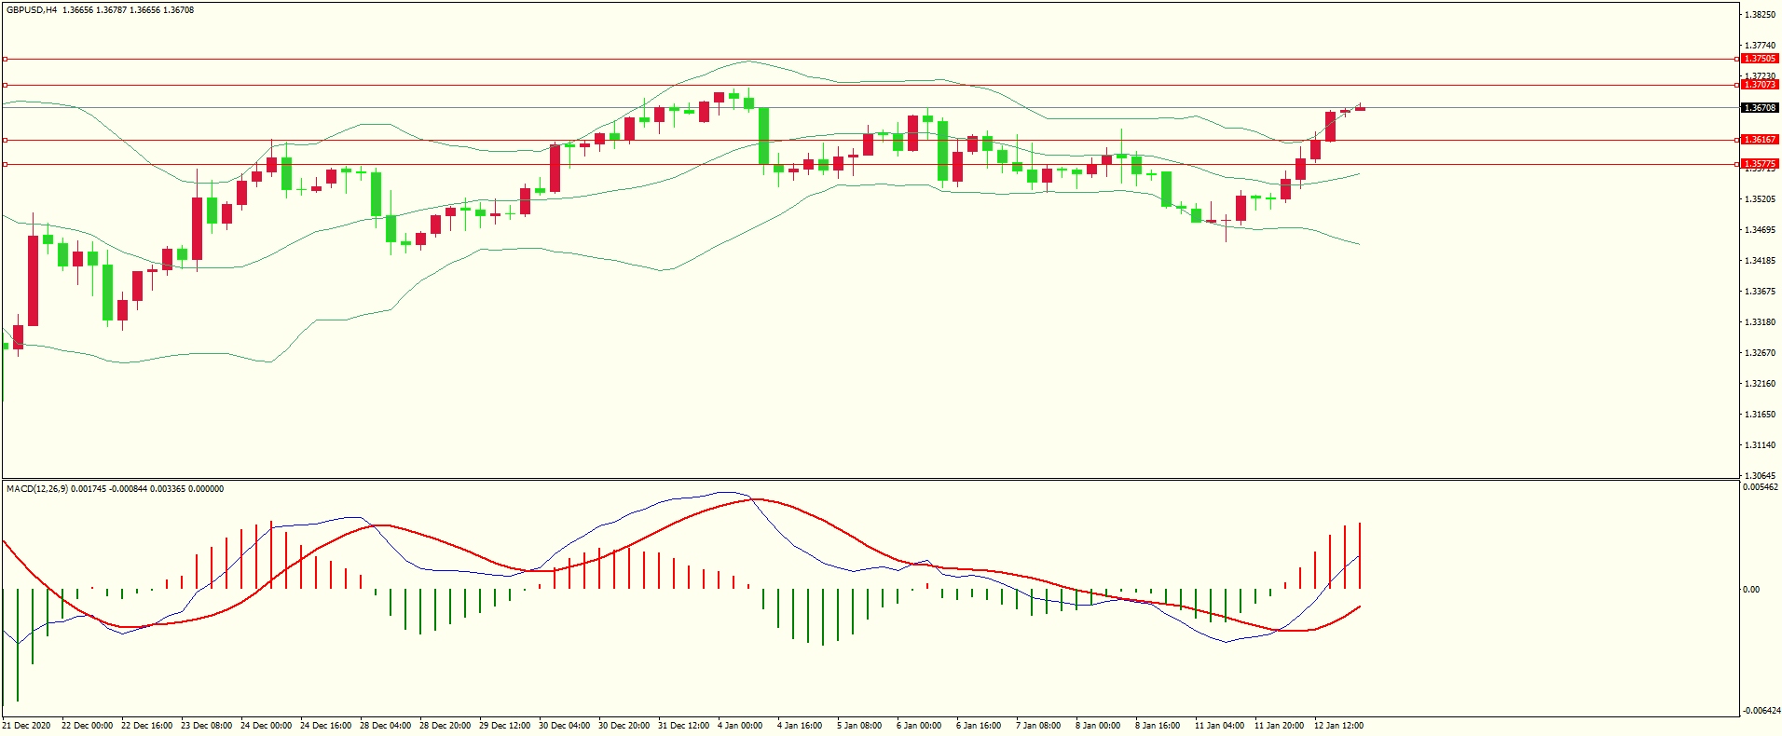Click the 0.00 MACD zero level label
Image resolution: width=1782 pixels, height=736 pixels.
pyautogui.click(x=1751, y=590)
